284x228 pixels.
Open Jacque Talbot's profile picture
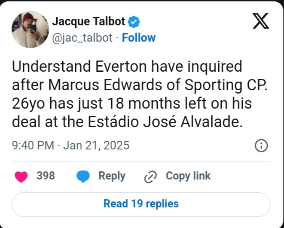pyautogui.click(x=30, y=29)
